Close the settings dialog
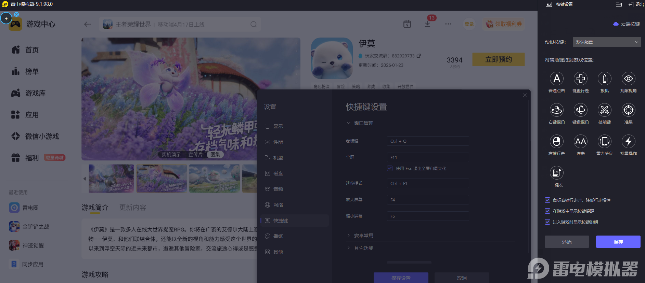This screenshot has width=645, height=283. (525, 95)
